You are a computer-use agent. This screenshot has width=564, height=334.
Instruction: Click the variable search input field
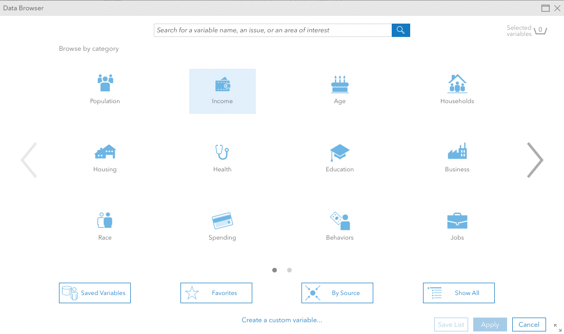tap(273, 30)
